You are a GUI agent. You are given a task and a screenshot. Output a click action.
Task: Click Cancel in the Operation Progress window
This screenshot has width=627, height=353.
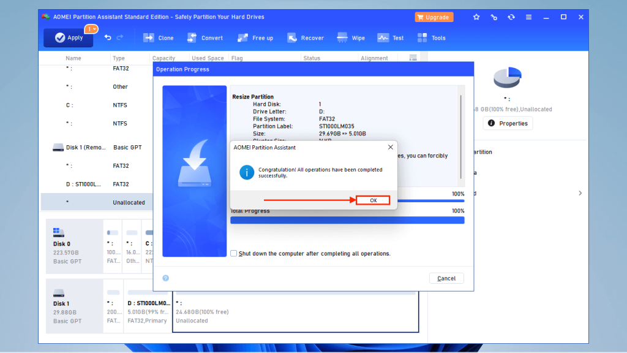[446, 278]
